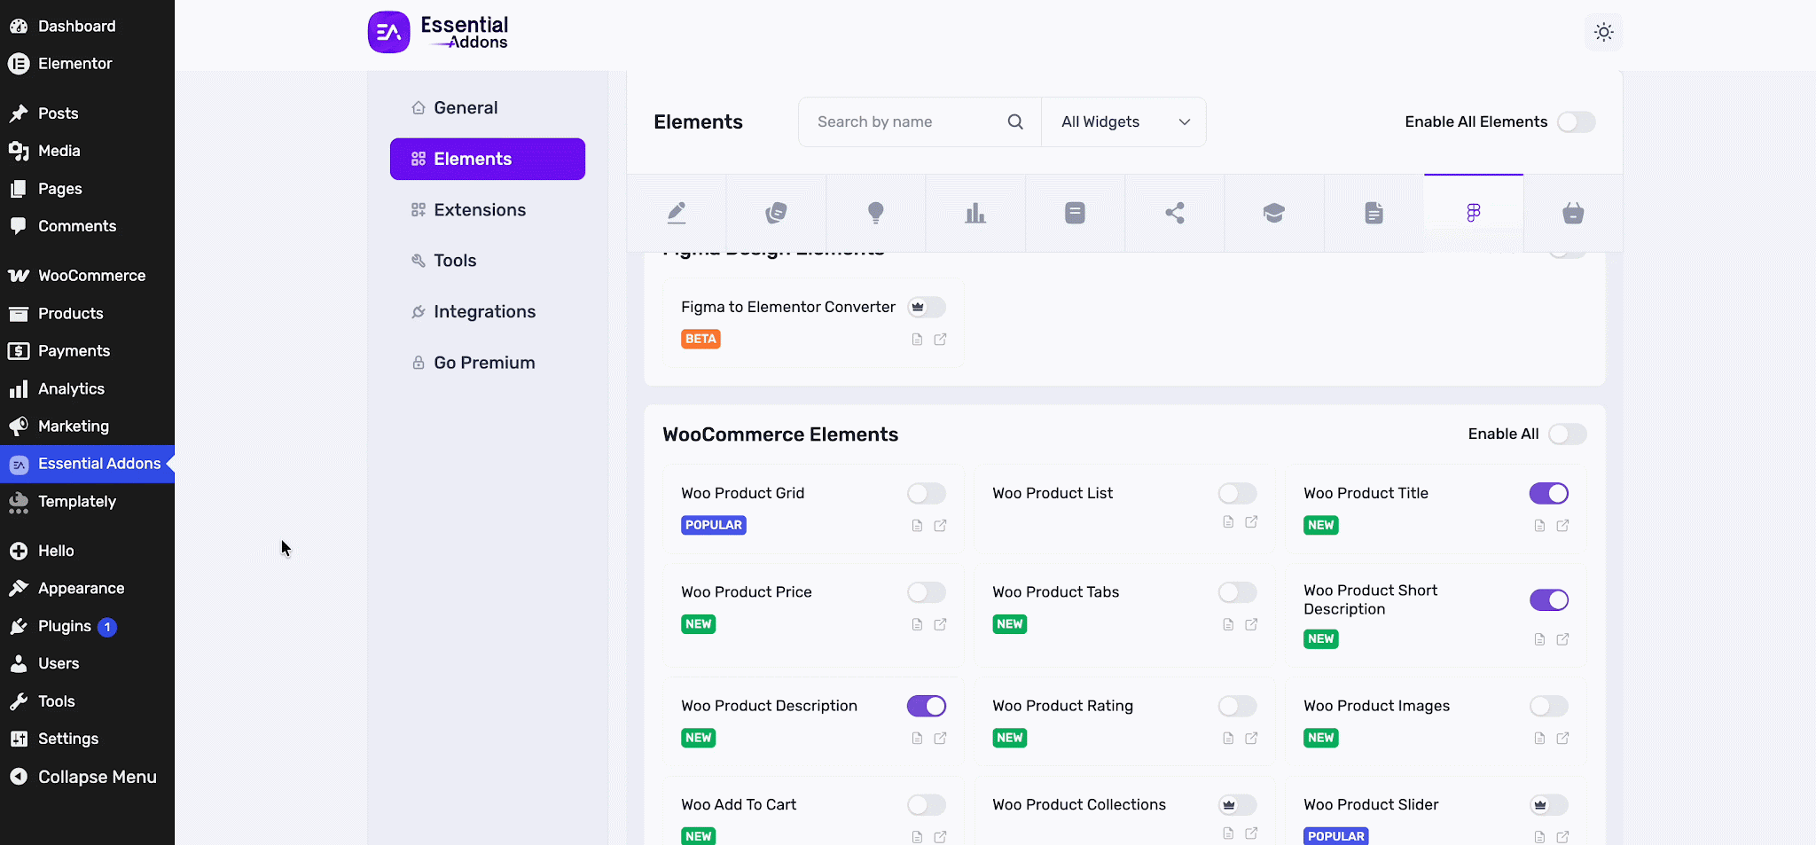Enable Woo Product Images toggle
This screenshot has width=1816, height=845.
coord(1549,706)
